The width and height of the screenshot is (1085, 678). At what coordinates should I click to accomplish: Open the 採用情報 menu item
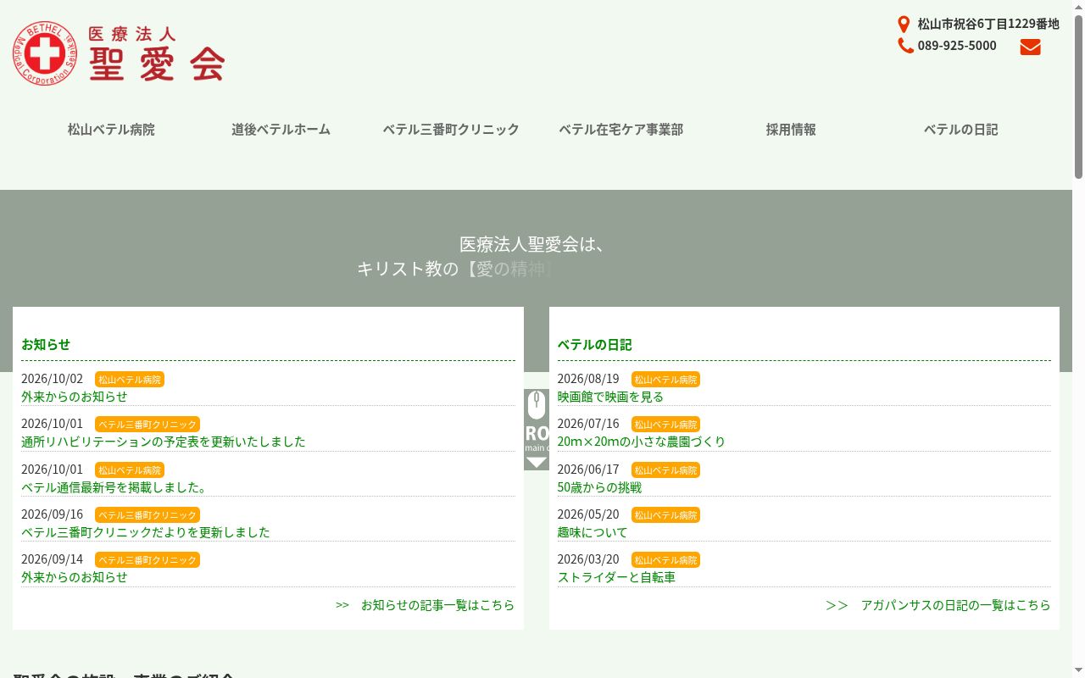pos(791,130)
